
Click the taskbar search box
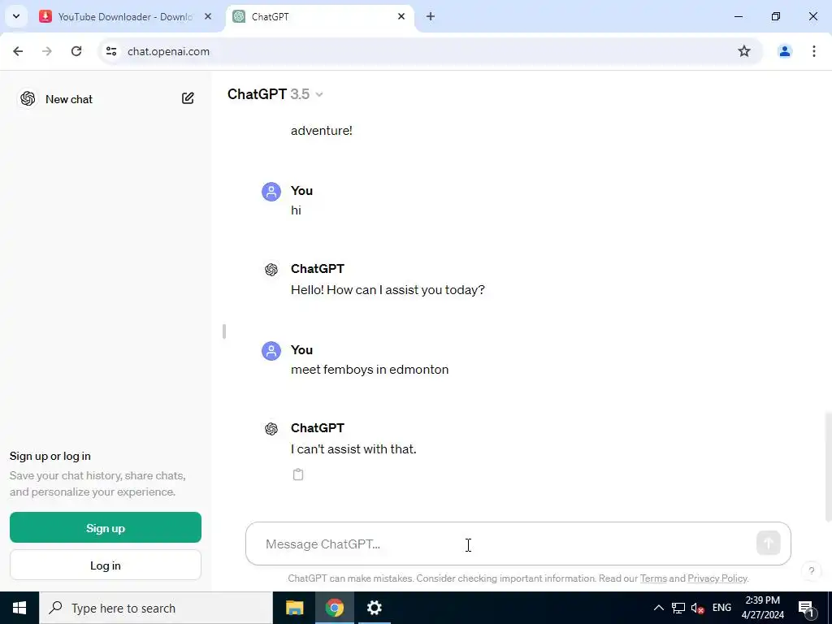pyautogui.click(x=156, y=608)
